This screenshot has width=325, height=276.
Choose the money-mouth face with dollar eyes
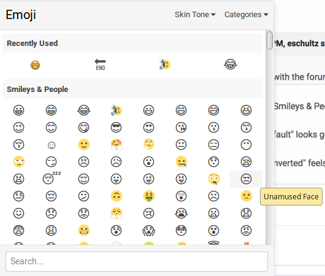tap(149, 196)
